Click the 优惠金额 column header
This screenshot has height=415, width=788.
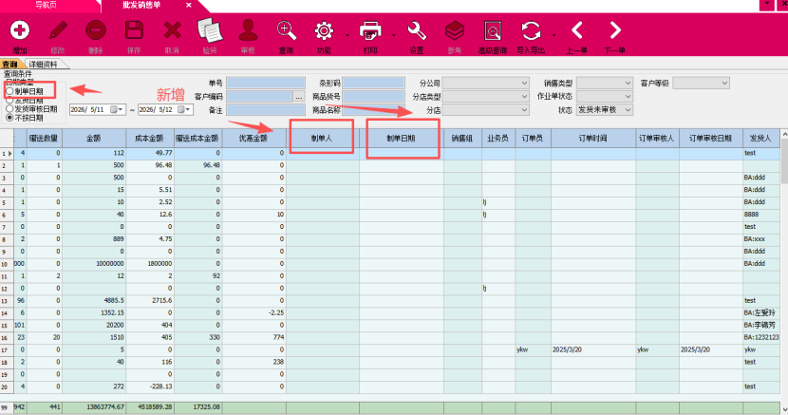[x=253, y=138]
